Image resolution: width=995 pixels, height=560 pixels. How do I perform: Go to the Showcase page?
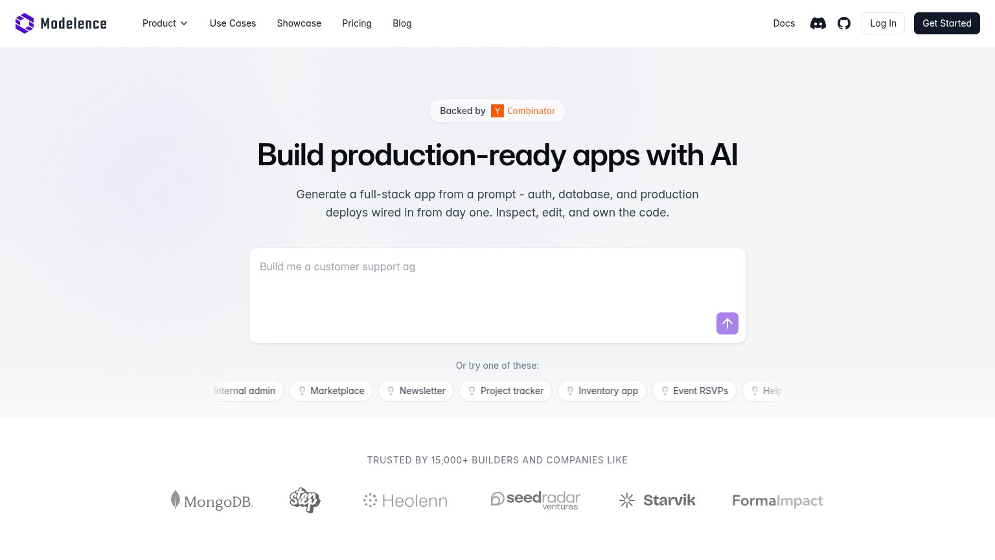[x=299, y=23]
